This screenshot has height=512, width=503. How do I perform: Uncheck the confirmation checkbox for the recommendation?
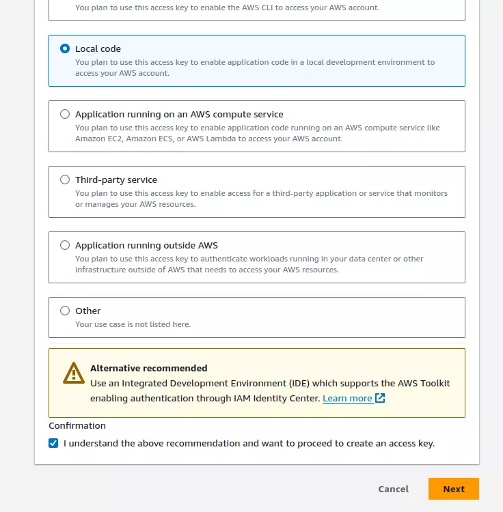pos(53,443)
